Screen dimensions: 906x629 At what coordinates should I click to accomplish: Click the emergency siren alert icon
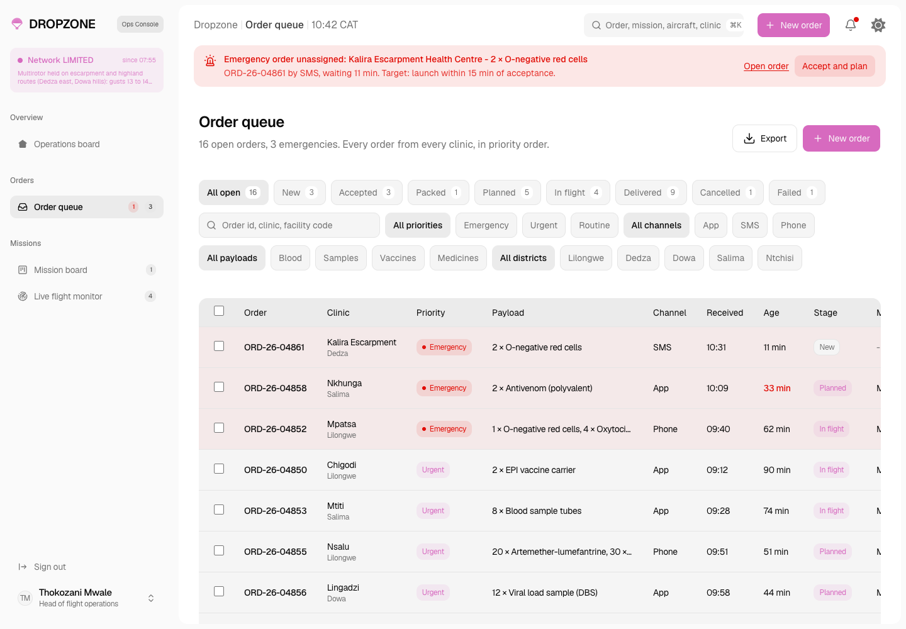point(210,60)
